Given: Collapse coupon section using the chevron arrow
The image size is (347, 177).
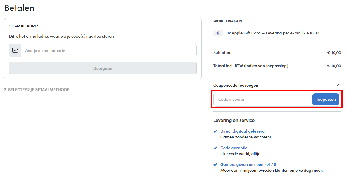Looking at the screenshot, I should click(x=339, y=85).
